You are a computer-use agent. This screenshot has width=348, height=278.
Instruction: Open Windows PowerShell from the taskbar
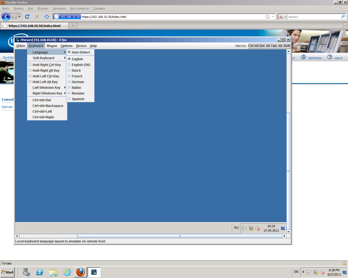click(x=40, y=272)
